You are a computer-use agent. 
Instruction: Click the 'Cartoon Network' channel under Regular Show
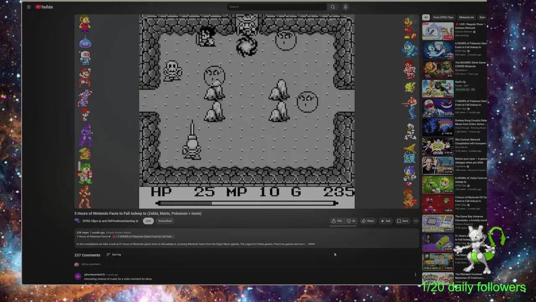pyautogui.click(x=464, y=32)
